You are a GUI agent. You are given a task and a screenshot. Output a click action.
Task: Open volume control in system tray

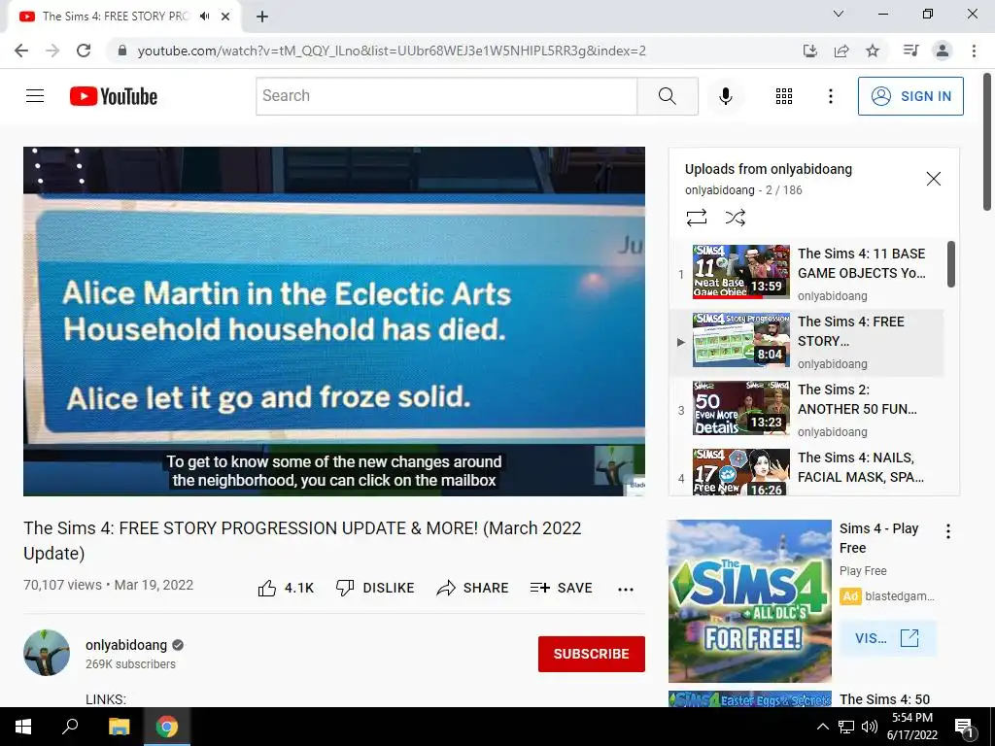point(870,727)
